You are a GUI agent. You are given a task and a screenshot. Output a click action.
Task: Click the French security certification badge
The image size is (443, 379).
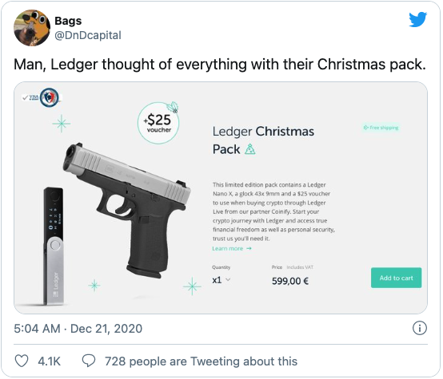(50, 98)
